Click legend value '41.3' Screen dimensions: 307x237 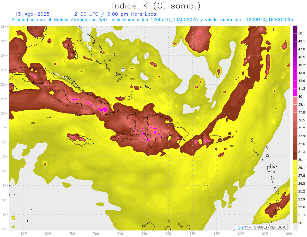coord(302,89)
